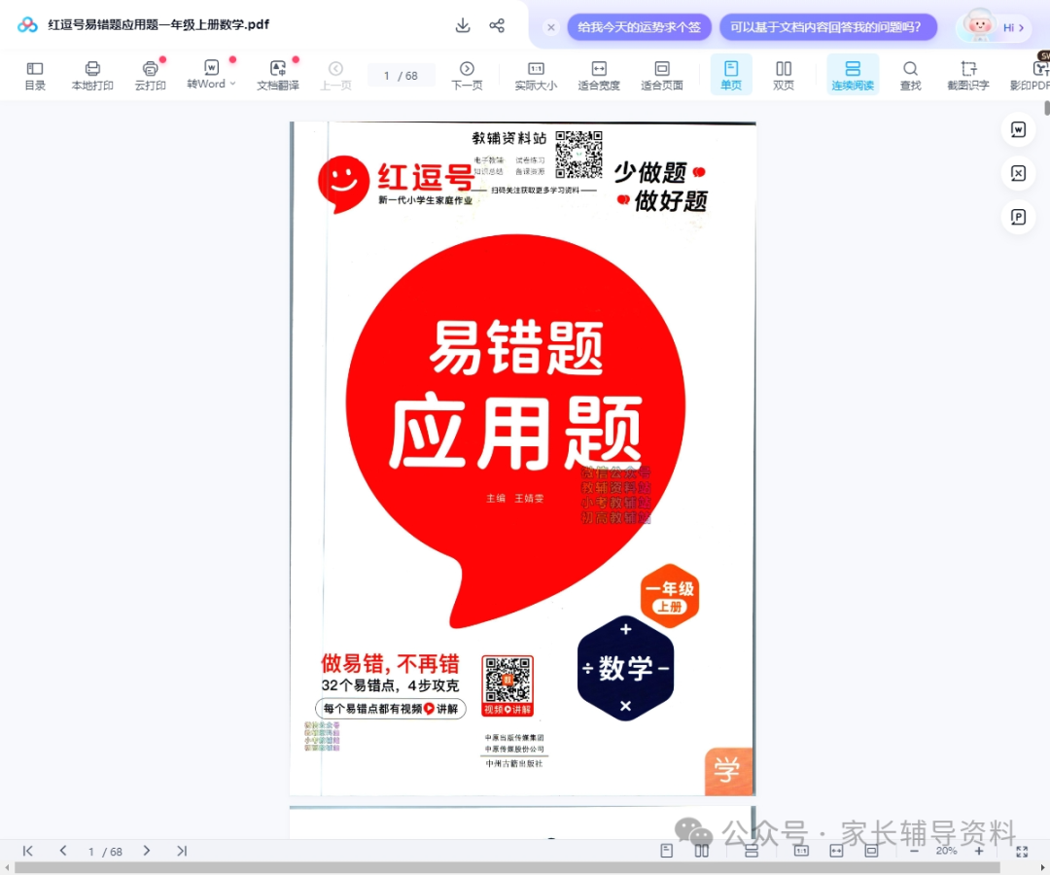
Task: Click the 影印PDF tool at the toolbar edge
Action: (x=1030, y=76)
